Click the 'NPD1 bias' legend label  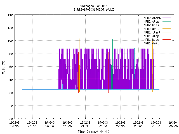point(151,40)
